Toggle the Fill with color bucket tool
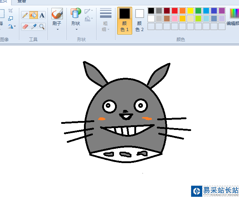 click(x=34, y=15)
